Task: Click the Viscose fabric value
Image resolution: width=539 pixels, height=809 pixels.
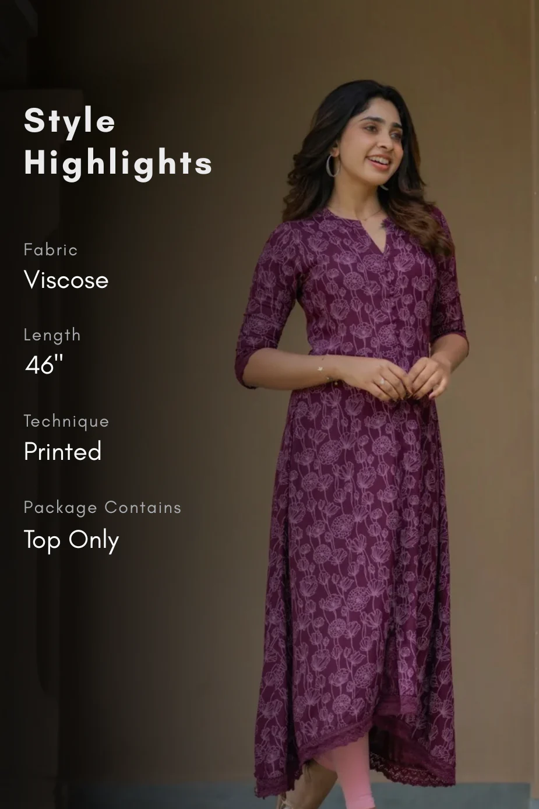Action: [x=66, y=280]
